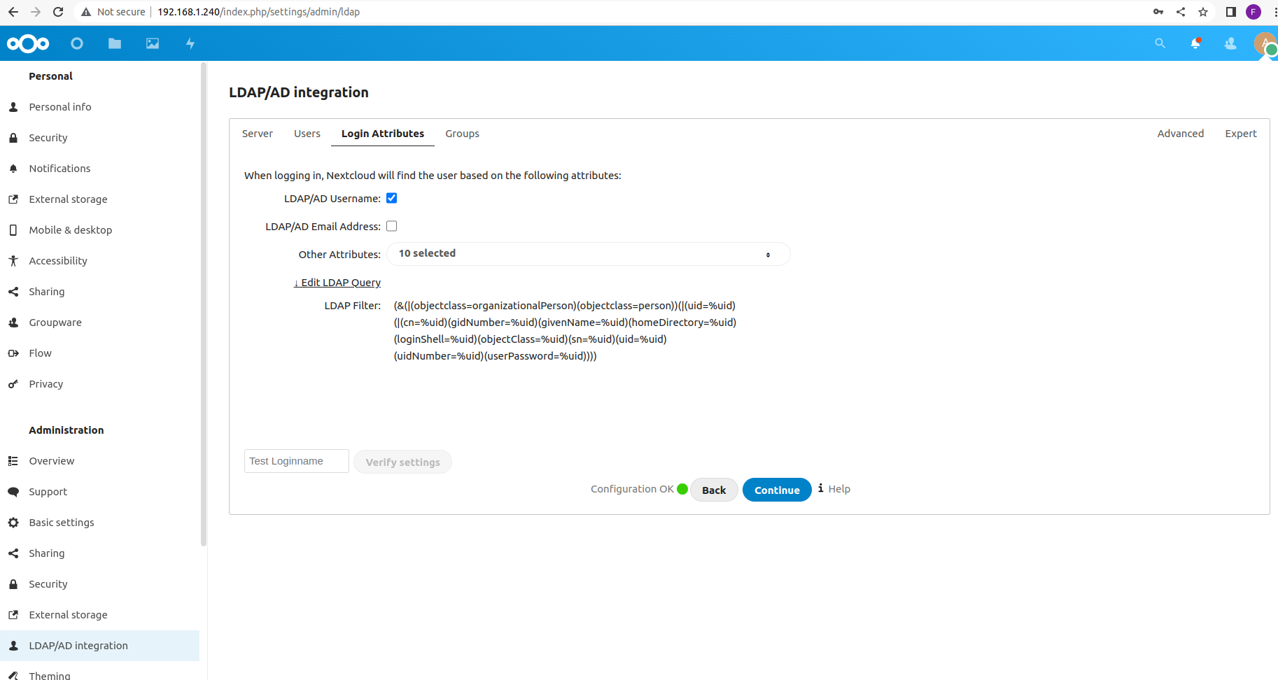
Task: Open the Contacts menu icon
Action: [x=1230, y=43]
